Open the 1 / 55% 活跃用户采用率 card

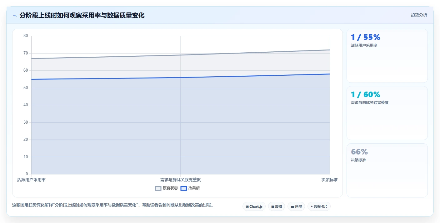pyautogui.click(x=387, y=56)
